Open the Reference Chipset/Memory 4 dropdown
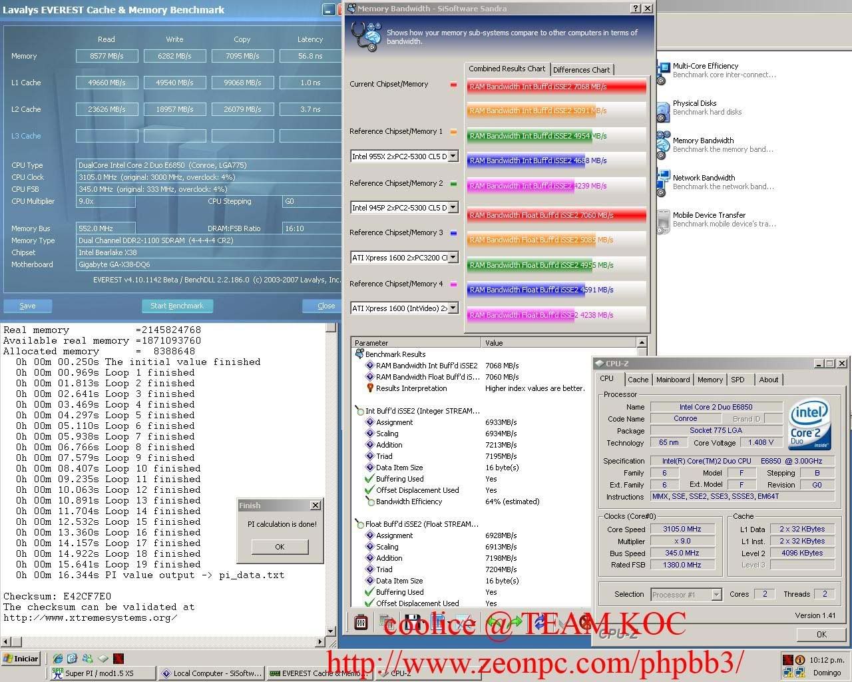The height and width of the screenshot is (682, 852). 453,308
